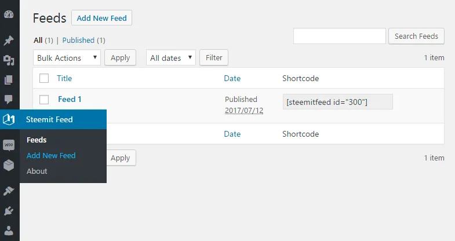Open the Dashboard icon in sidebar
The height and width of the screenshot is (241, 455).
[x=9, y=14]
